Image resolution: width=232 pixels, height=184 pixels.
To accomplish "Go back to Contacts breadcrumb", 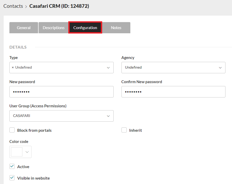I will click(13, 6).
